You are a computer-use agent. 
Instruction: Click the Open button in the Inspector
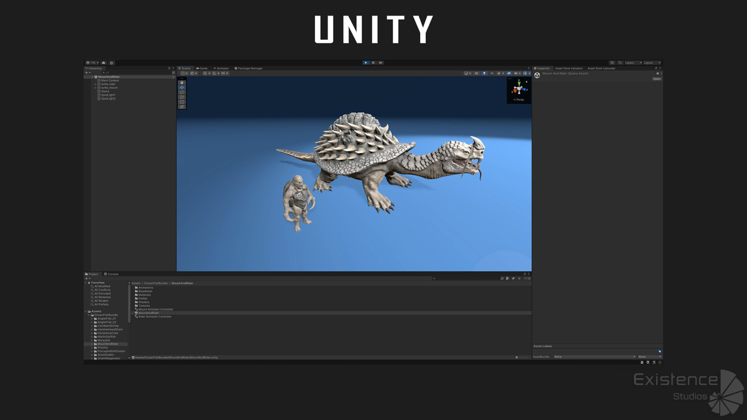[x=657, y=78]
